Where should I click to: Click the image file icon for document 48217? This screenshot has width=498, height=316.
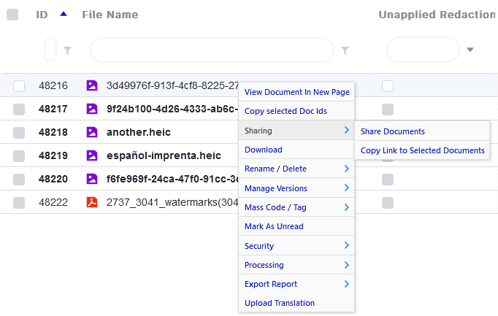tap(92, 109)
